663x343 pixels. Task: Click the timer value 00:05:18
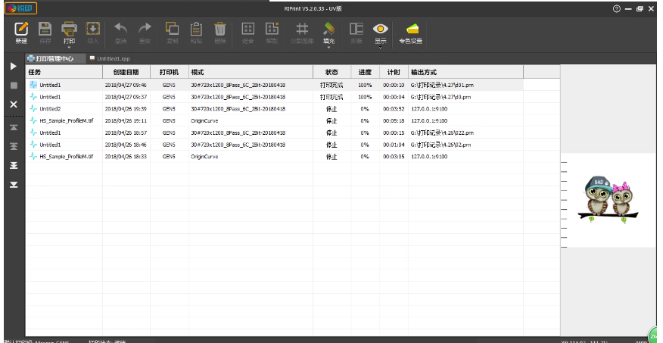(x=394, y=120)
